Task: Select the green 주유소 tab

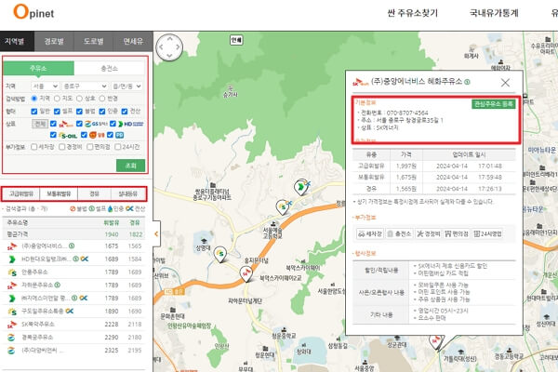Action: click(x=38, y=68)
